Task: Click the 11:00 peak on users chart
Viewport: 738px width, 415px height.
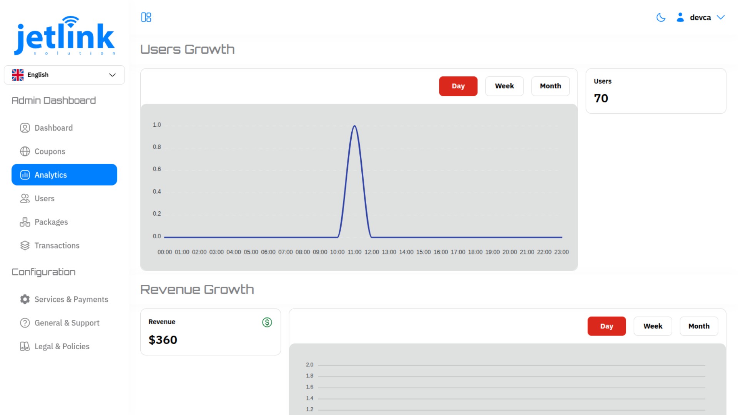Action: point(354,126)
